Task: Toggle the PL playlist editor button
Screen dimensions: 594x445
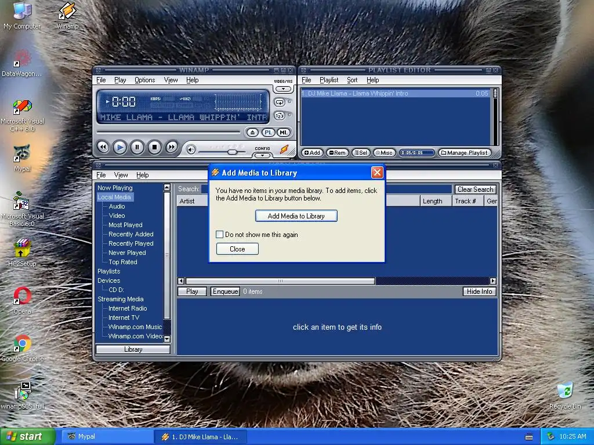Action: (268, 133)
